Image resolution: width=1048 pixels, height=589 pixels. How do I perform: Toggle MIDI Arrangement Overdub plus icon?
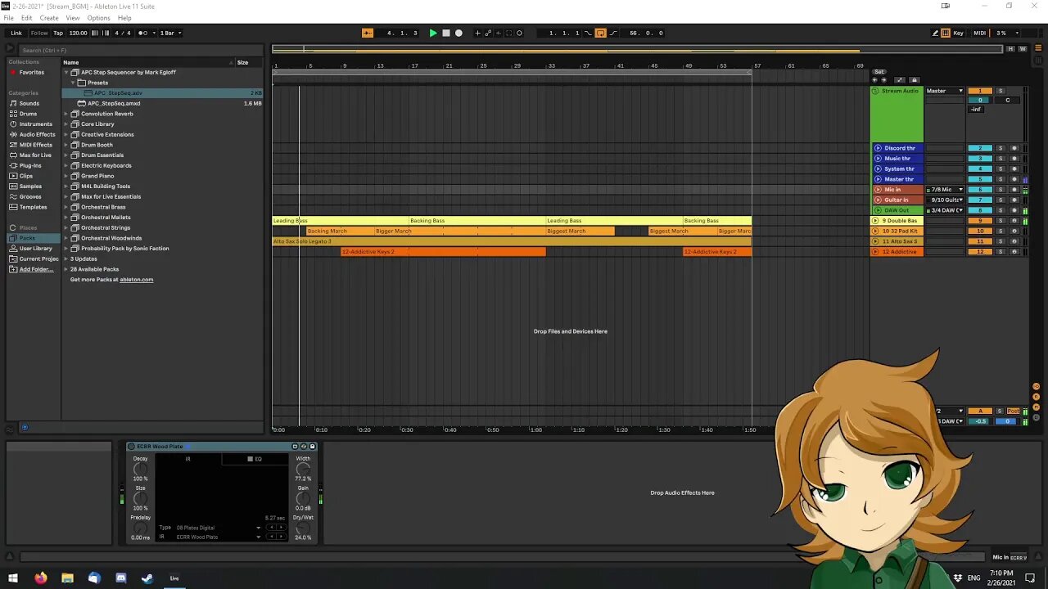[x=478, y=33]
